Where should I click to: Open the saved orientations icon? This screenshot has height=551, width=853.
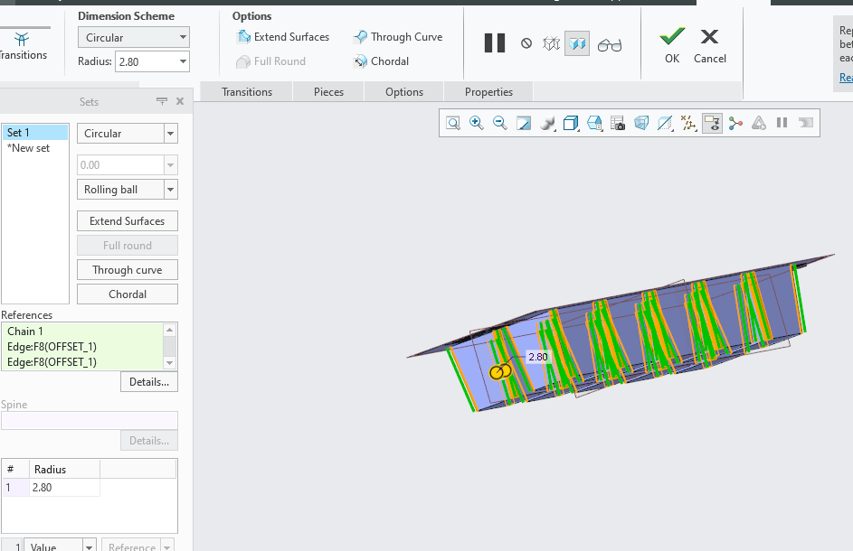click(x=594, y=124)
